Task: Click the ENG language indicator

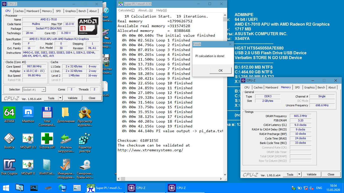Action: click(x=319, y=188)
